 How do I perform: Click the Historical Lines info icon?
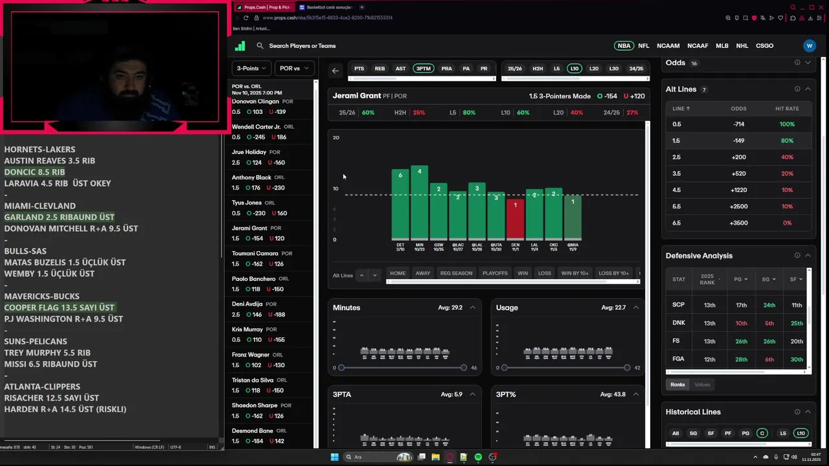coord(797,412)
